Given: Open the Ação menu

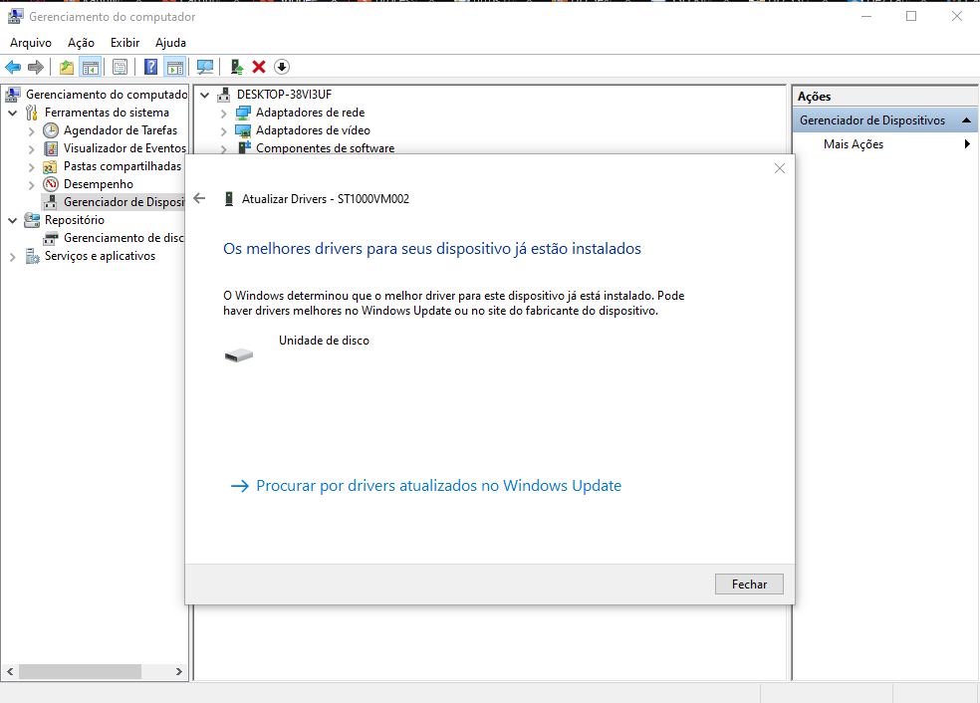Looking at the screenshot, I should point(82,43).
